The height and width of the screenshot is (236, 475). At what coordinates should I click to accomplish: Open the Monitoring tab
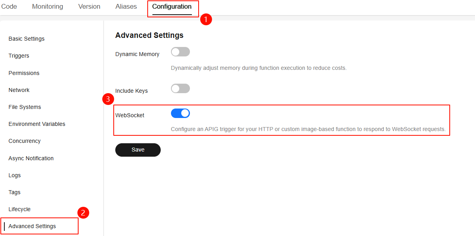47,6
